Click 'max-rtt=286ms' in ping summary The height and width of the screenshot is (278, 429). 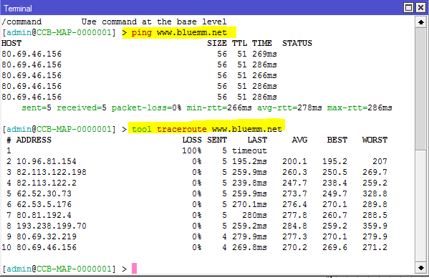(360, 107)
